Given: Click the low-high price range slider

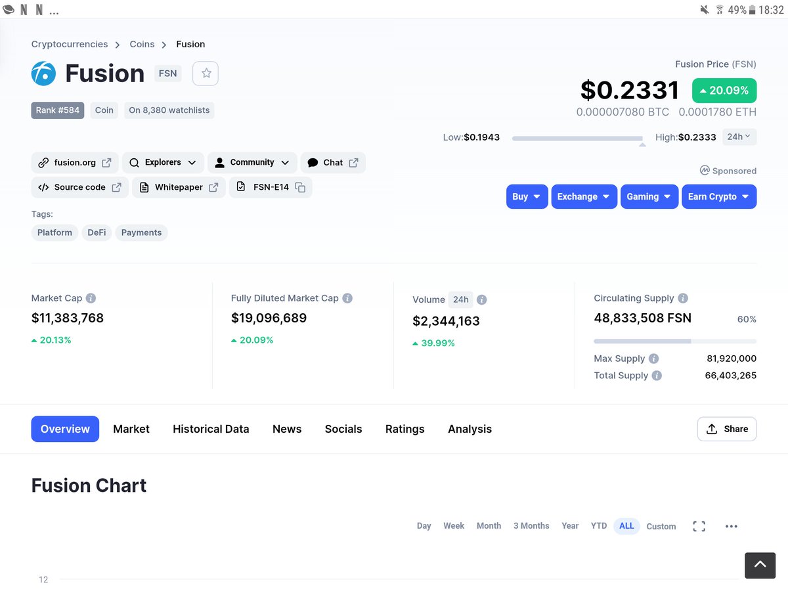Looking at the screenshot, I should point(577,139).
